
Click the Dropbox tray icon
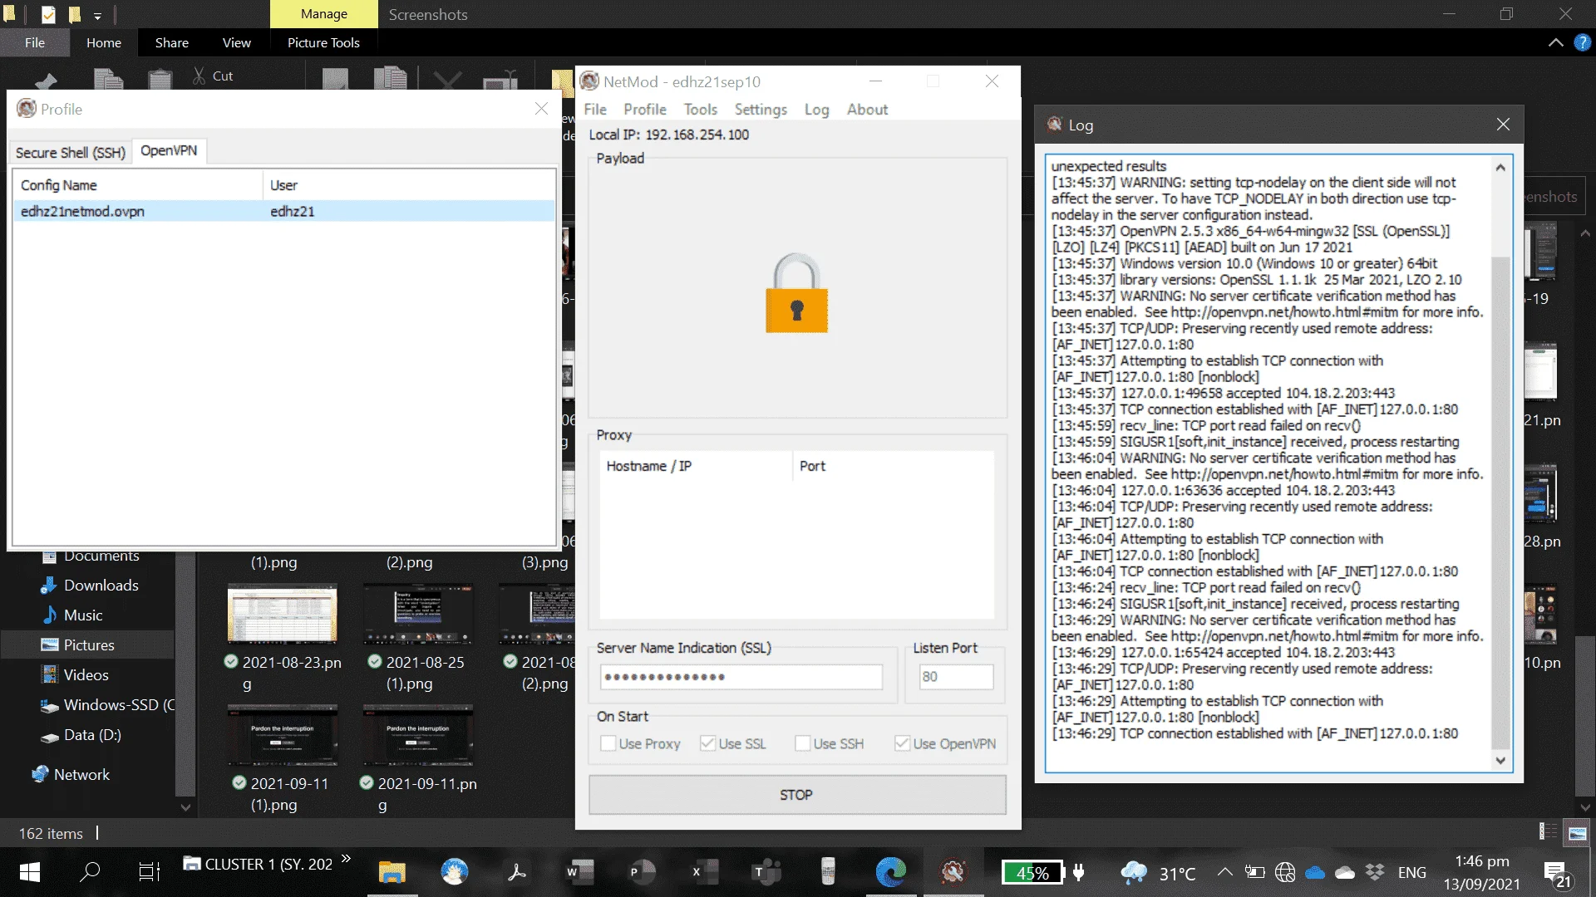pos(1375,872)
